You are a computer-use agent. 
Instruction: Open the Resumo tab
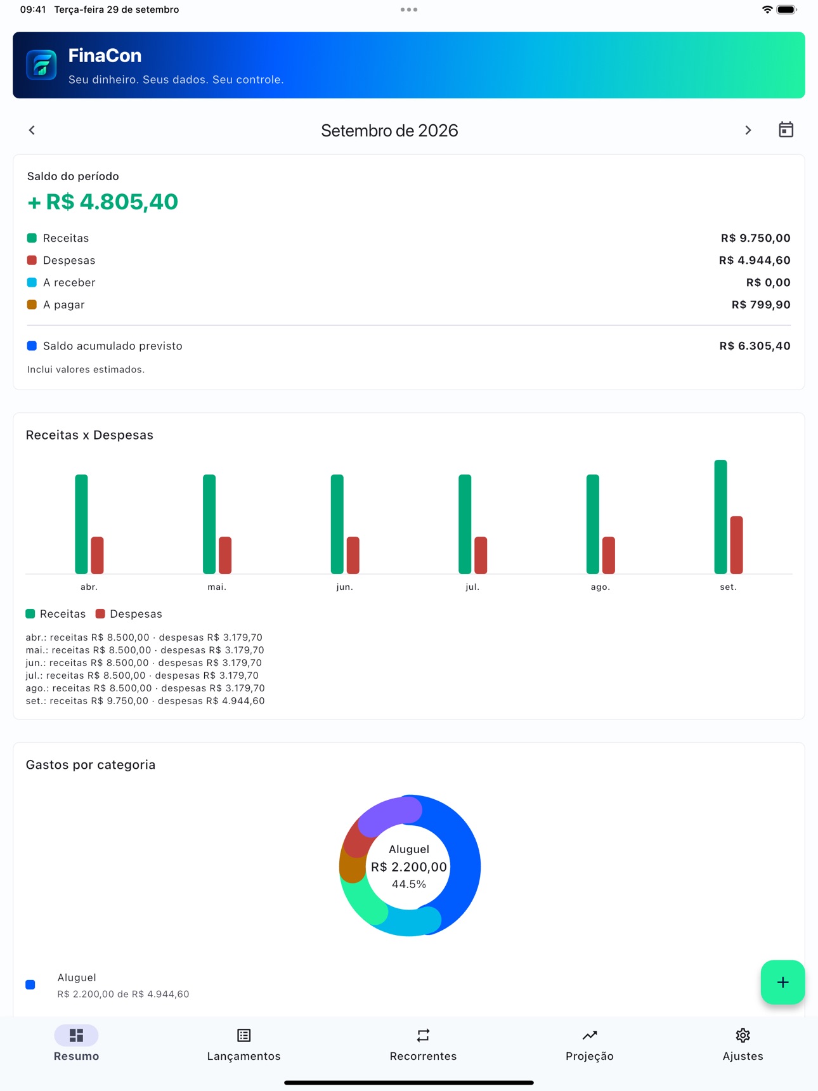coord(76,1044)
